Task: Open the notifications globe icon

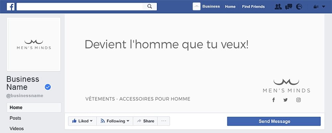Action: 299,7
